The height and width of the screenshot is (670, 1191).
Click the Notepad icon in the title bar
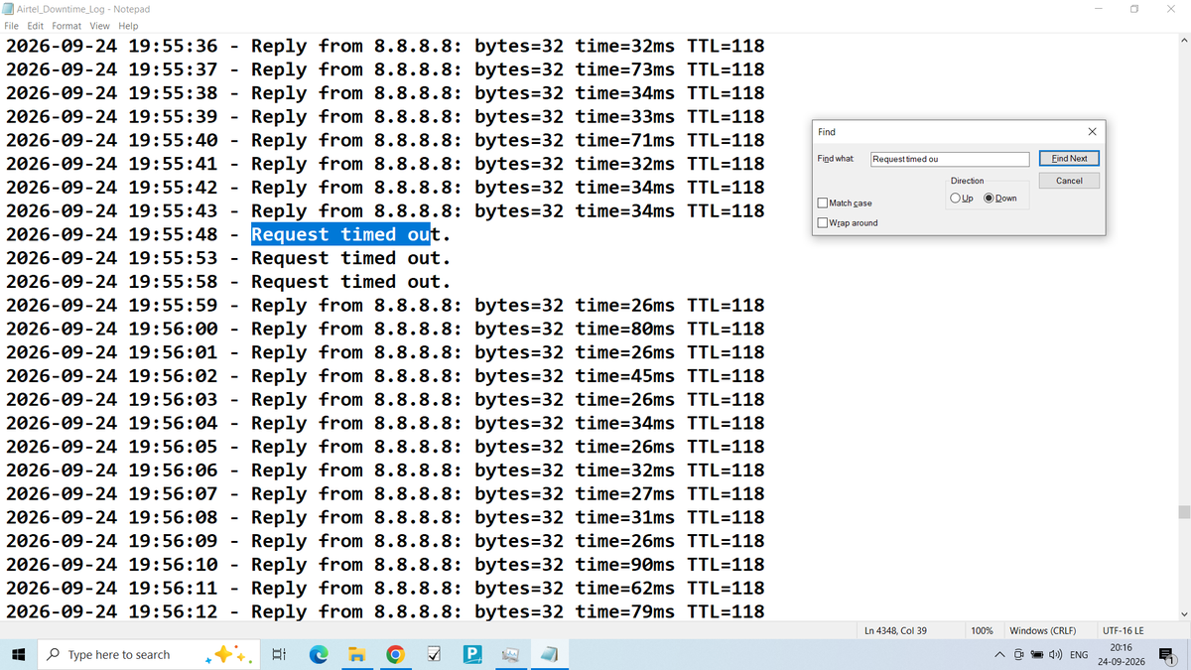pyautogui.click(x=9, y=8)
